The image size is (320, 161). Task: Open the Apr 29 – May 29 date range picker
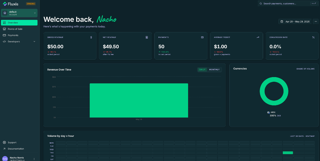295,21
